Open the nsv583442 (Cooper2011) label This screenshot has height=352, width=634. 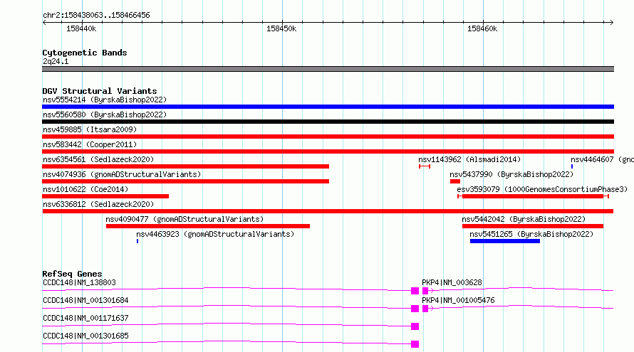[90, 144]
